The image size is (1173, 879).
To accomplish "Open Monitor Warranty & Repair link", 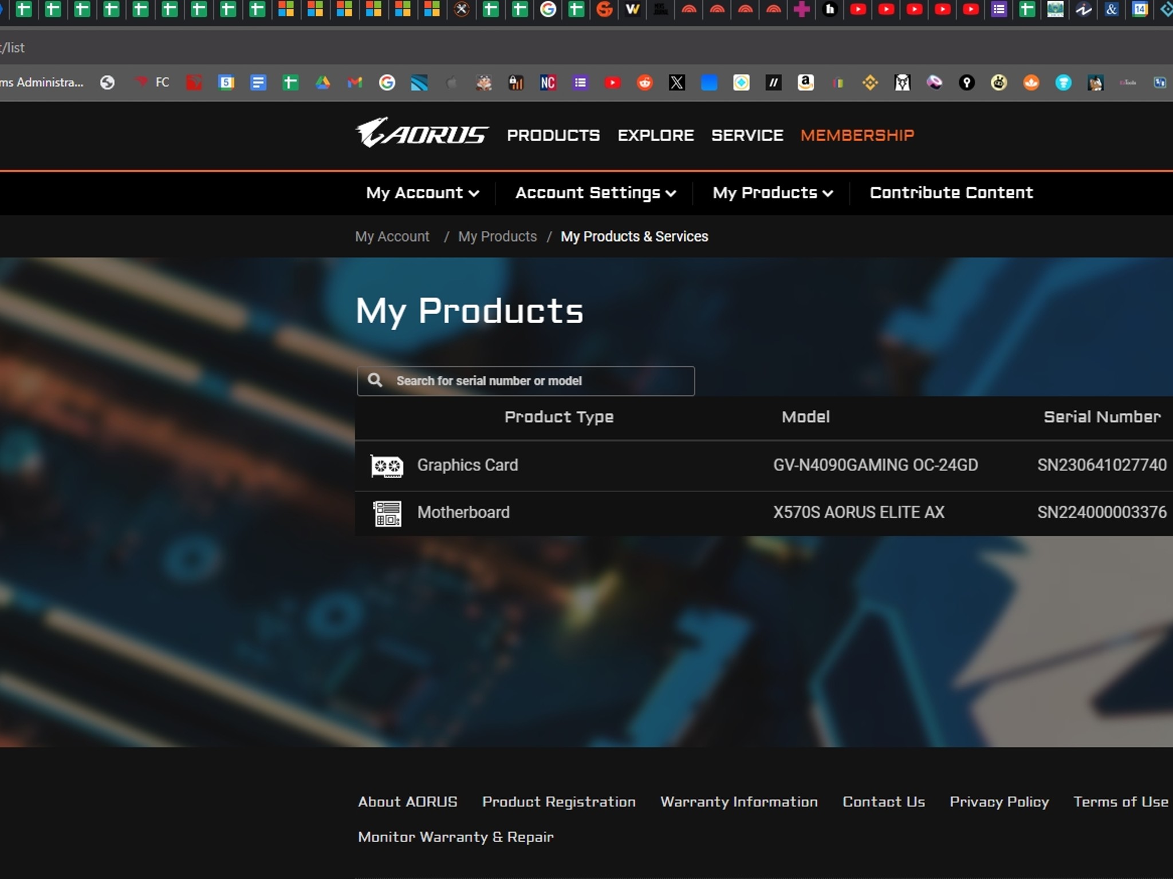I will click(456, 837).
